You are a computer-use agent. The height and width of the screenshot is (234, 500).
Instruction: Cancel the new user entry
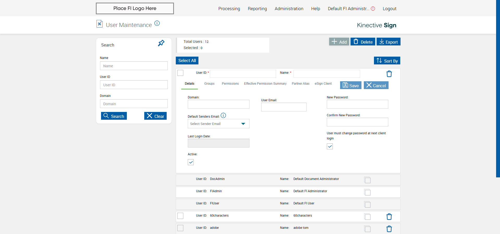click(x=376, y=85)
